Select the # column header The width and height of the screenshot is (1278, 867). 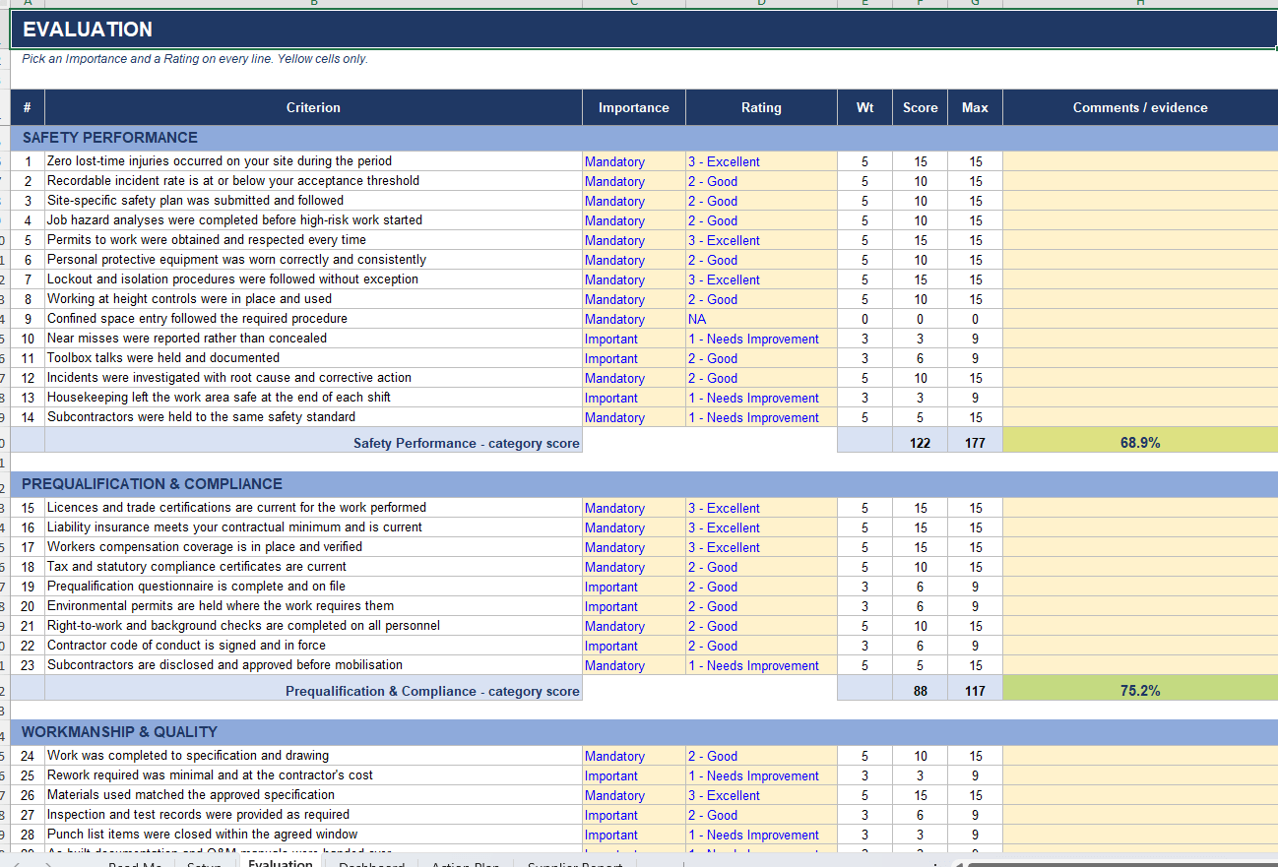coord(28,107)
